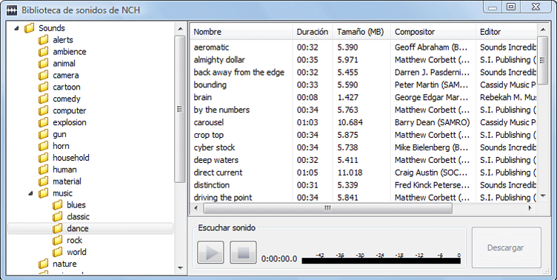Select the 'almighty dollar' row
Screen dimensions: 557x280
point(364,60)
